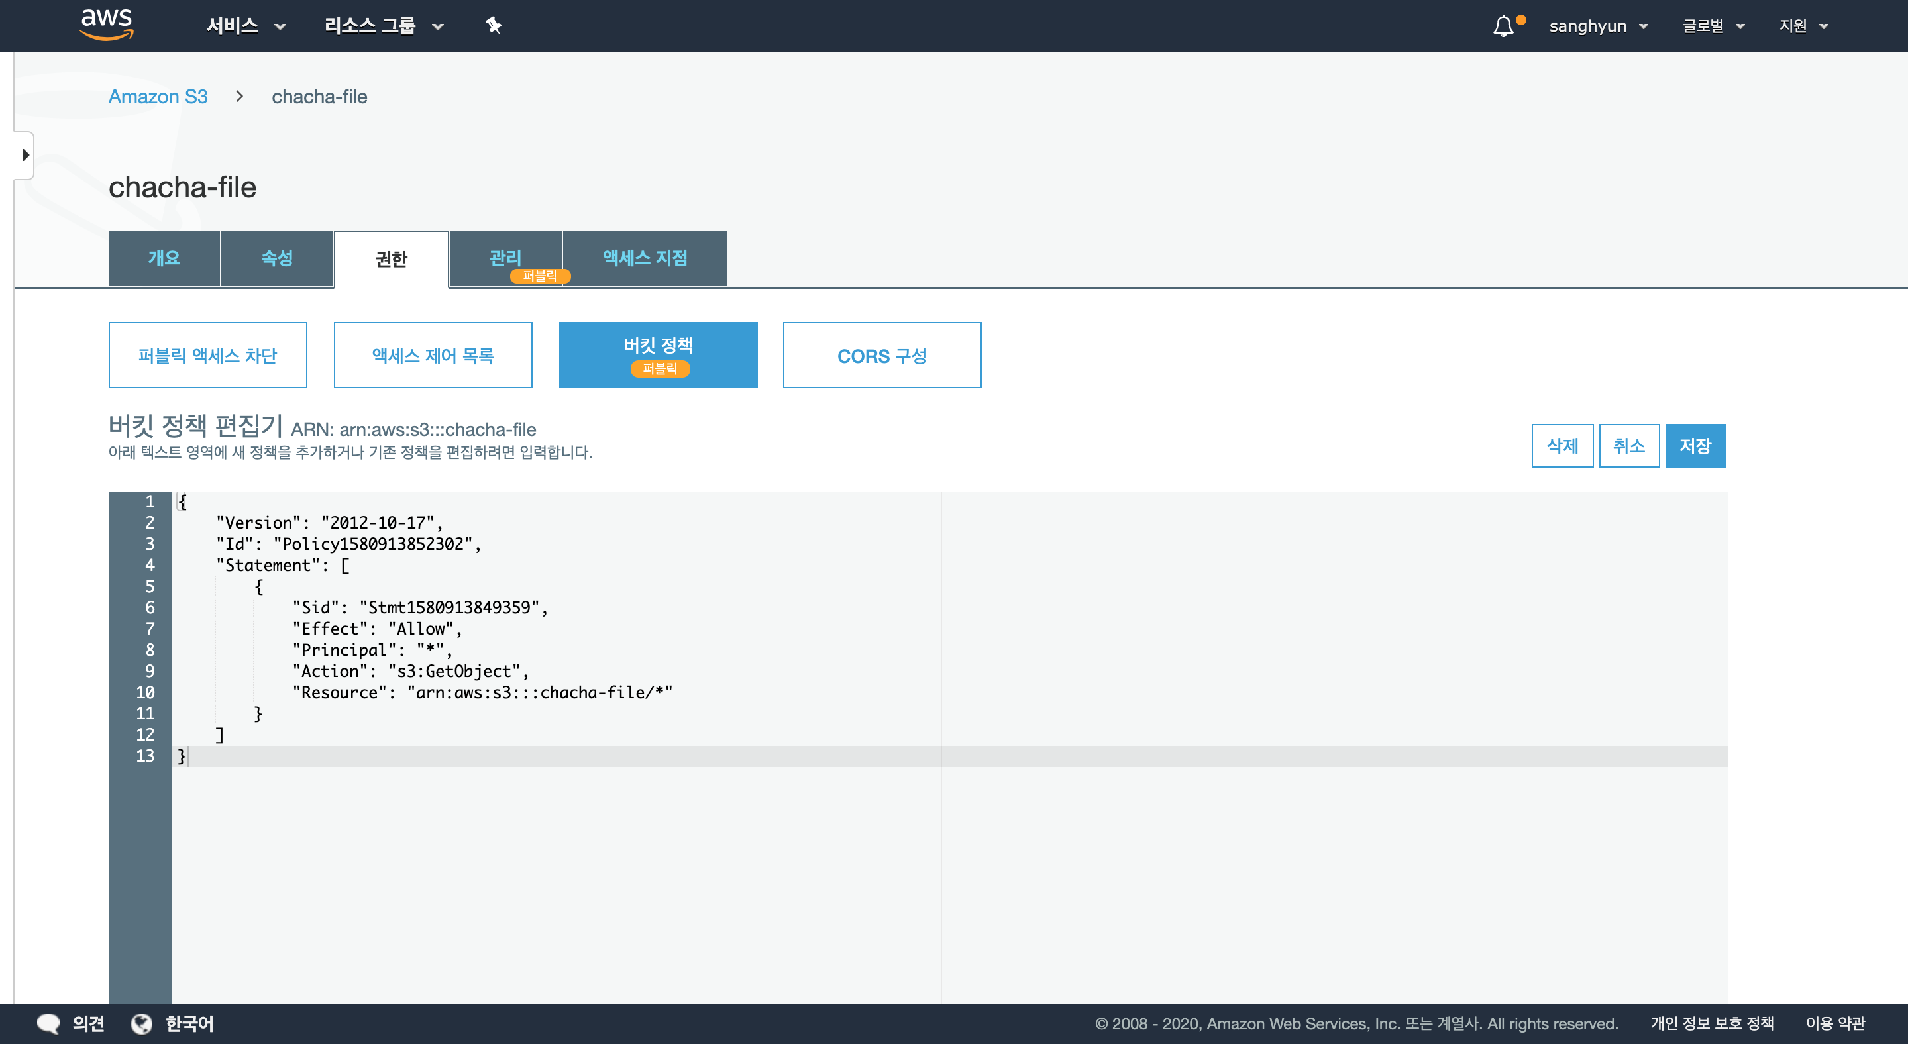Switch to the 속성 tab
The width and height of the screenshot is (1908, 1044).
tap(276, 258)
